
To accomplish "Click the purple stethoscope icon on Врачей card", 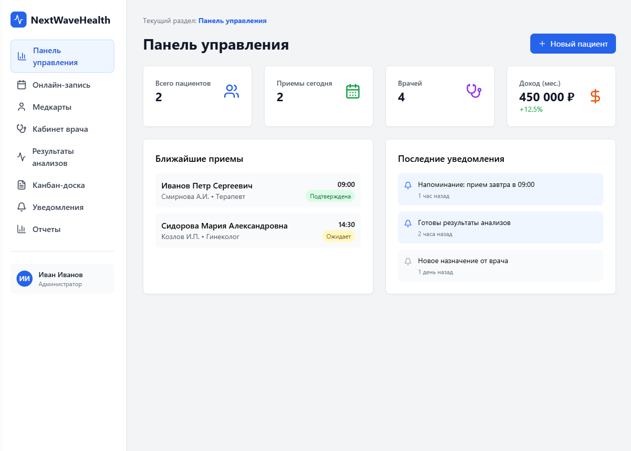I will 474,91.
